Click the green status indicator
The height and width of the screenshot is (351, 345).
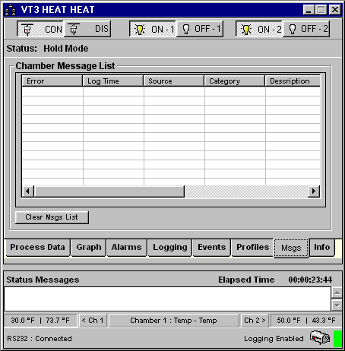337,338
